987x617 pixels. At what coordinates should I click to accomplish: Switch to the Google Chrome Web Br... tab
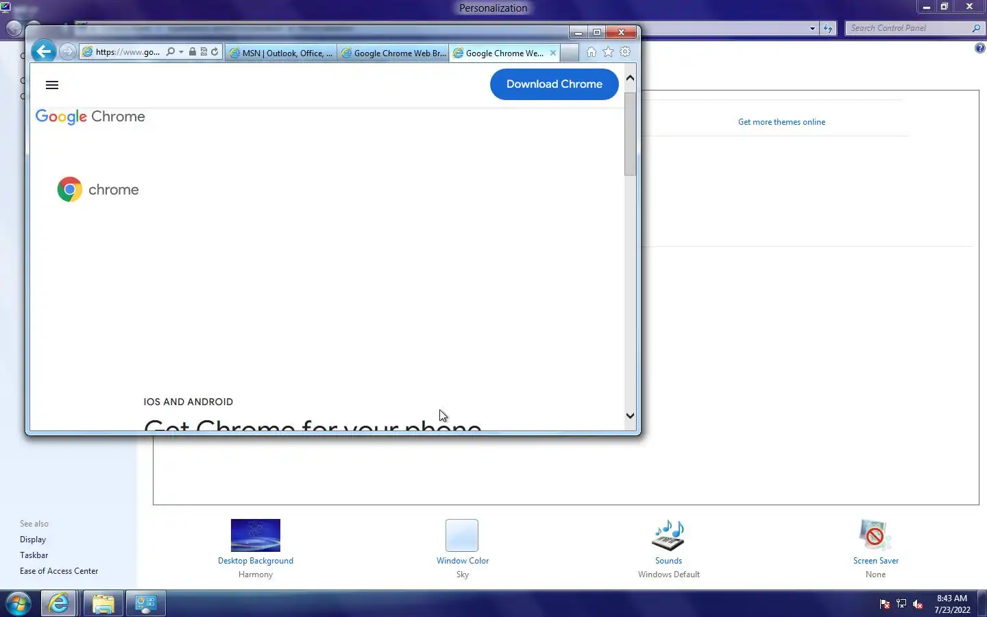393,53
